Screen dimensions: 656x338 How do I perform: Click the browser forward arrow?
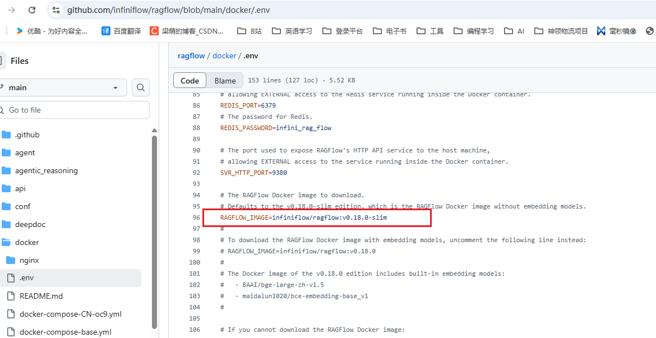pyautogui.click(x=12, y=10)
